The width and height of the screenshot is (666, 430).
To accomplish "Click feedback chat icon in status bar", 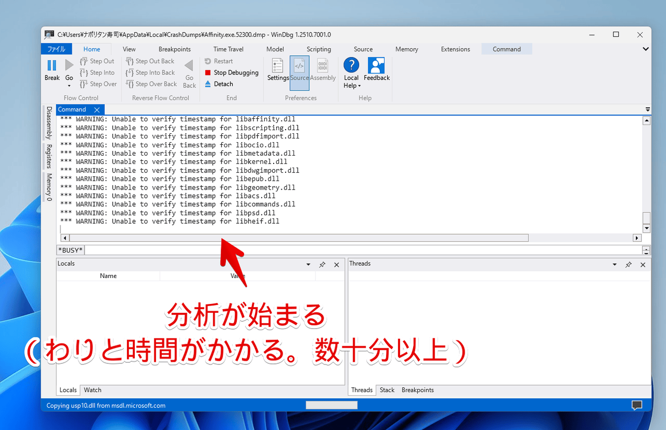I will (x=636, y=405).
